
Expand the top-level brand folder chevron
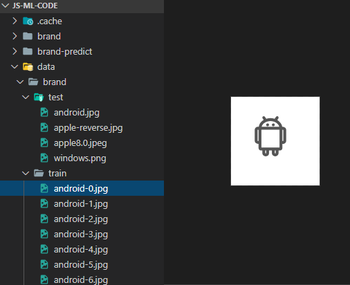[x=15, y=36]
